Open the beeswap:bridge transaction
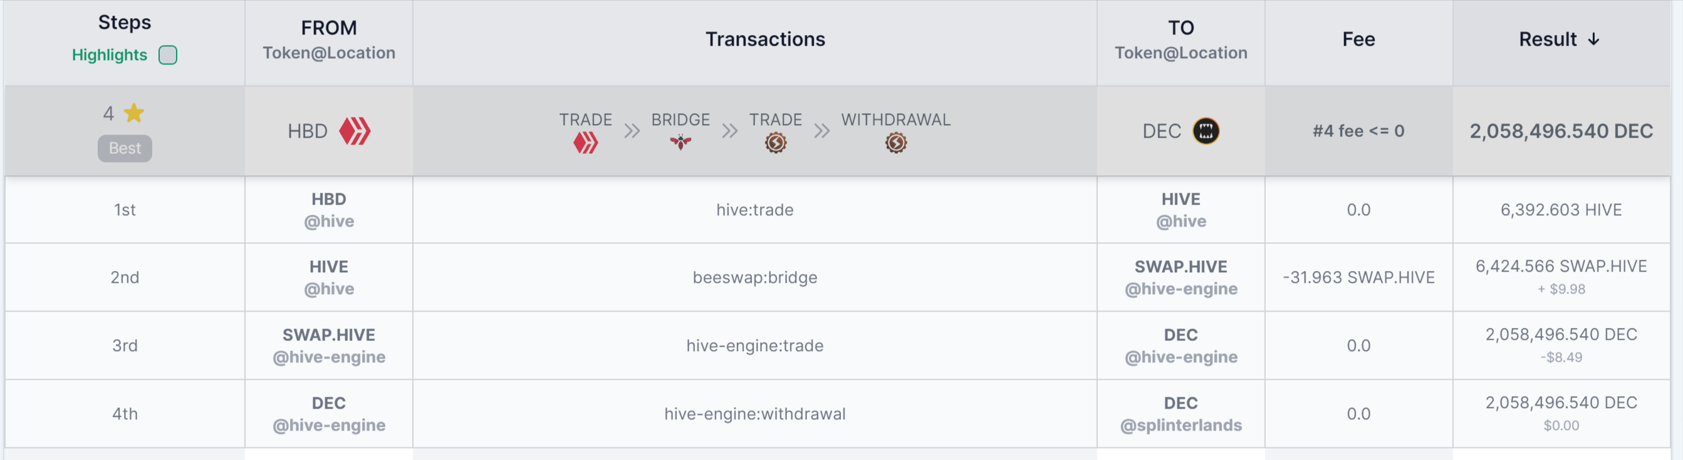1683x460 pixels. [x=754, y=277]
